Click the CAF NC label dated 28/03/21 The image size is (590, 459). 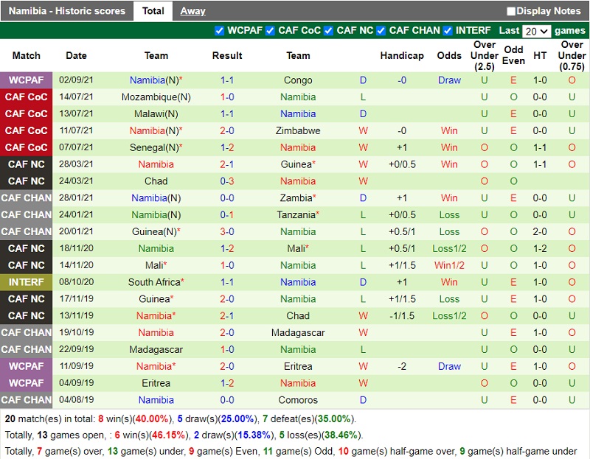[26, 164]
